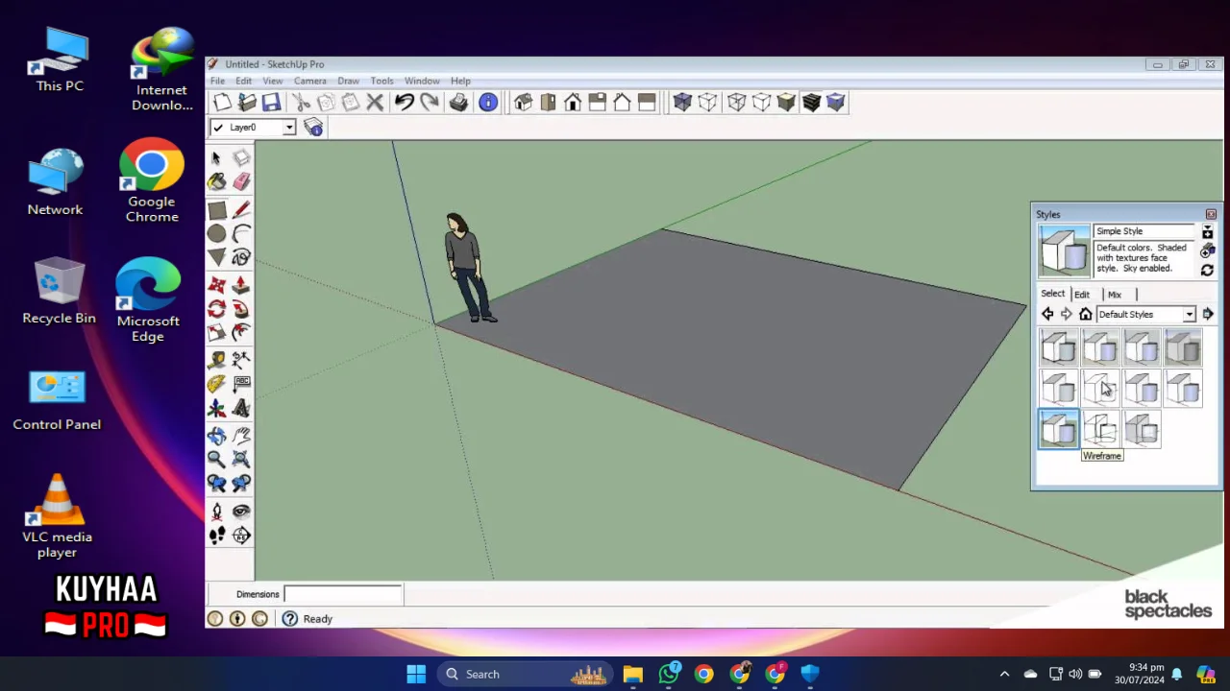Enable Shaded With Textures style
Screen dimensions: 1230x691
point(811,103)
